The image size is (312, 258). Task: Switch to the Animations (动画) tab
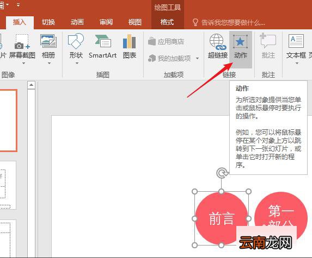(77, 22)
